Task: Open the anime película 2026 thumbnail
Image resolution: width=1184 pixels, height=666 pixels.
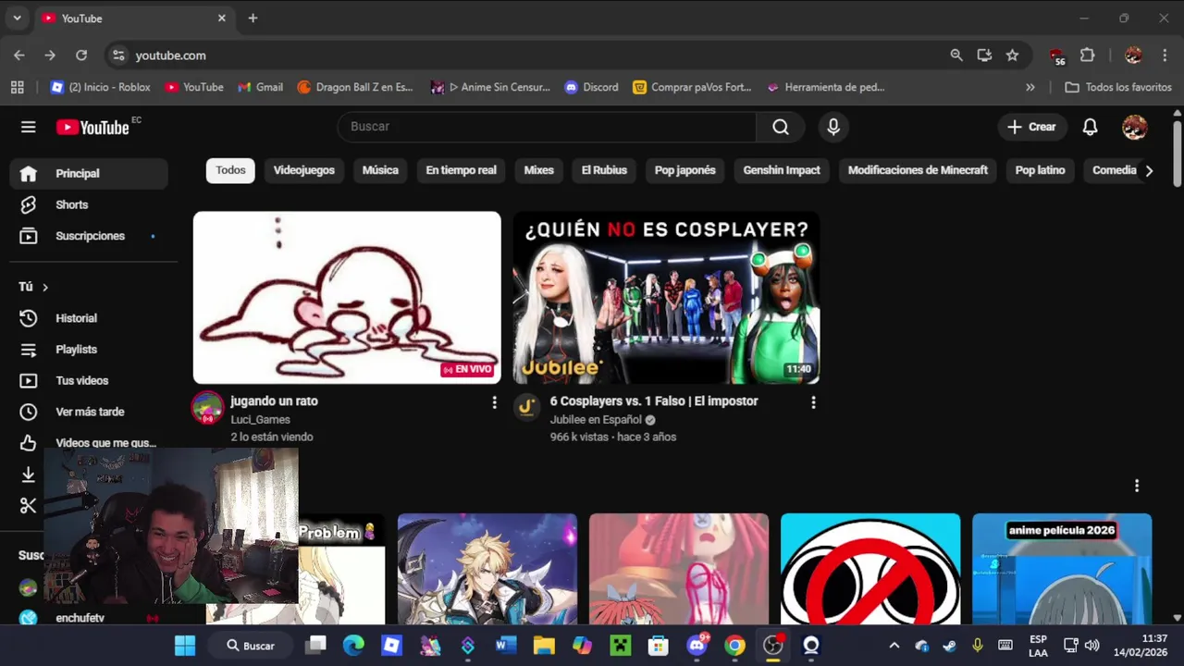Action: pos(1062,569)
